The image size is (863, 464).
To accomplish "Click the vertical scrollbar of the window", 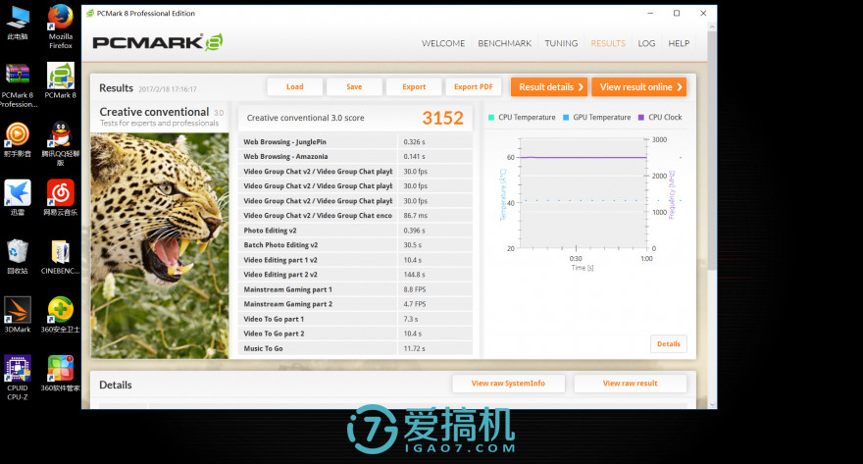I will (712, 150).
